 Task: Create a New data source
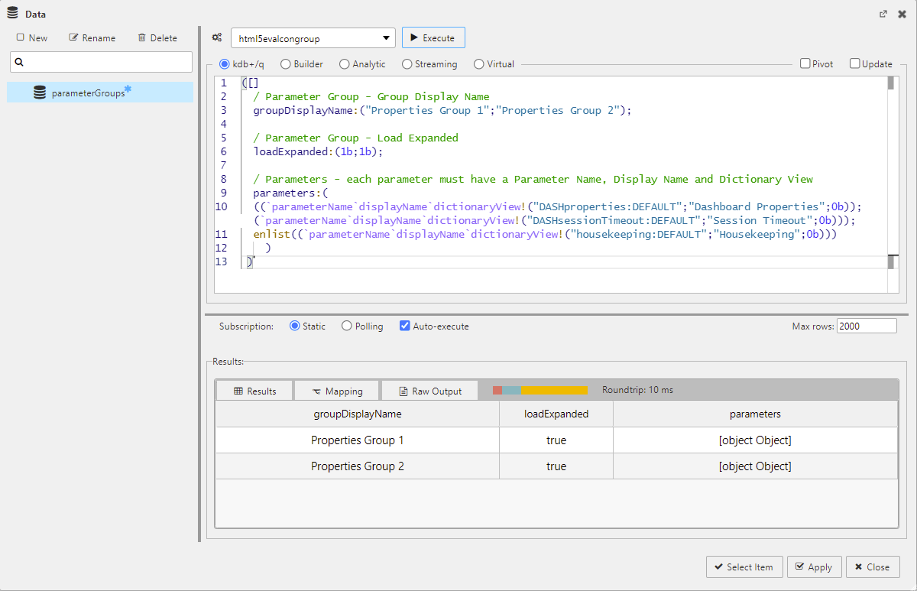32,37
